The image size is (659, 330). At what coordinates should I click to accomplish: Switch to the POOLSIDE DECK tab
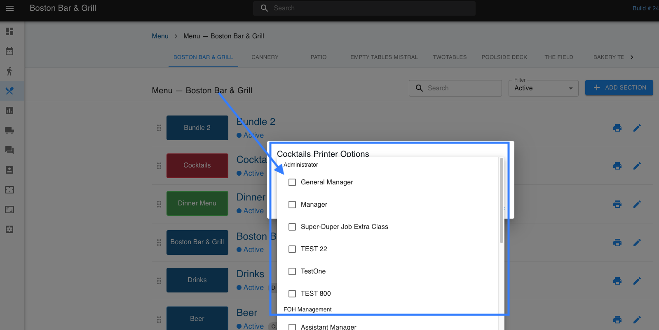coord(504,57)
